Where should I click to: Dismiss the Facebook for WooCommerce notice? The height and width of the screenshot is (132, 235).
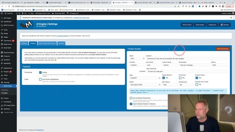tap(231, 18)
